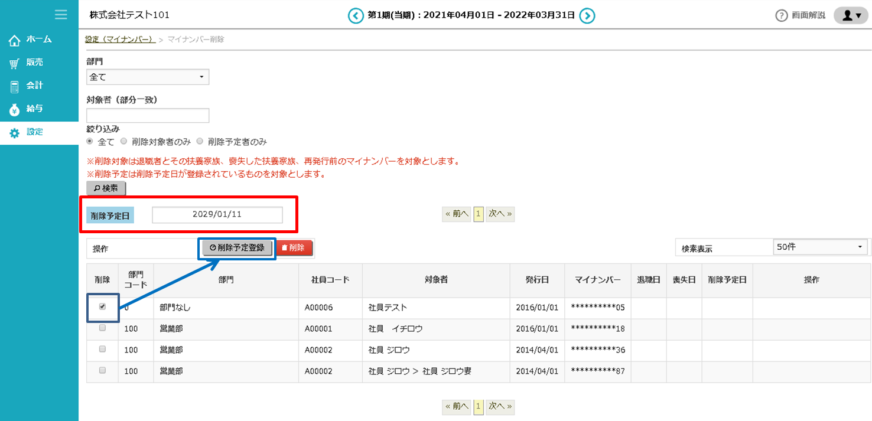This screenshot has width=872, height=421.
Task: Open 画面解説 help icon
Action: click(x=782, y=16)
